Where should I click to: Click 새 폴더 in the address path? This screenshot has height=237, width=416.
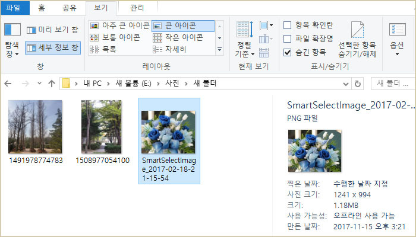tap(205, 84)
